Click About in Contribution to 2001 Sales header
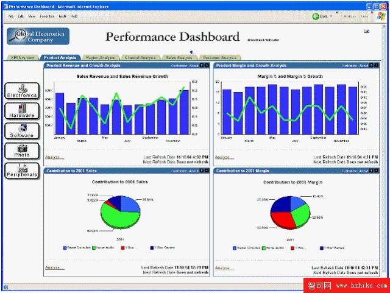390x293 pixels. coord(194,171)
